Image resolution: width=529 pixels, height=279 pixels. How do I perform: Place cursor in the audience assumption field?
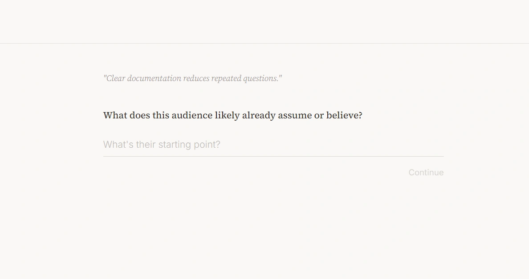click(x=273, y=145)
